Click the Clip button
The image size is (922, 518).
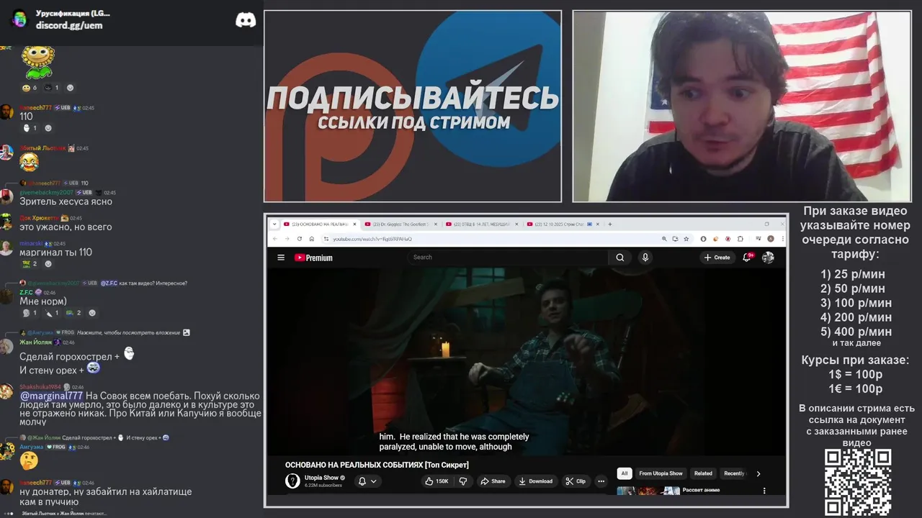point(576,481)
